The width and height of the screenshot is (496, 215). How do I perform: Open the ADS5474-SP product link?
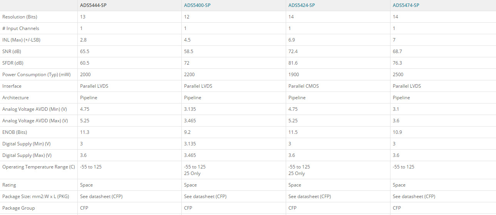[x=406, y=5]
